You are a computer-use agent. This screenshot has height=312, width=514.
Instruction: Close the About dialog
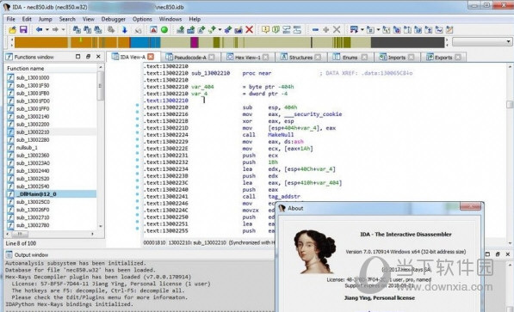[x=470, y=206]
